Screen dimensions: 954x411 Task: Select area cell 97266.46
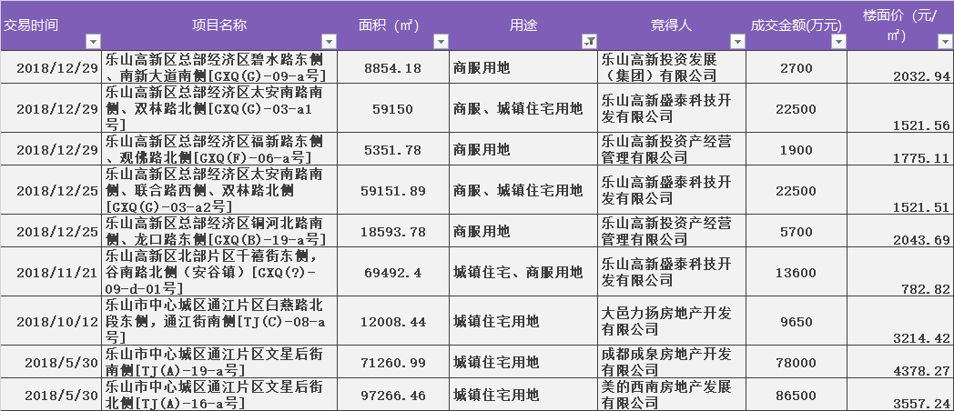point(393,394)
